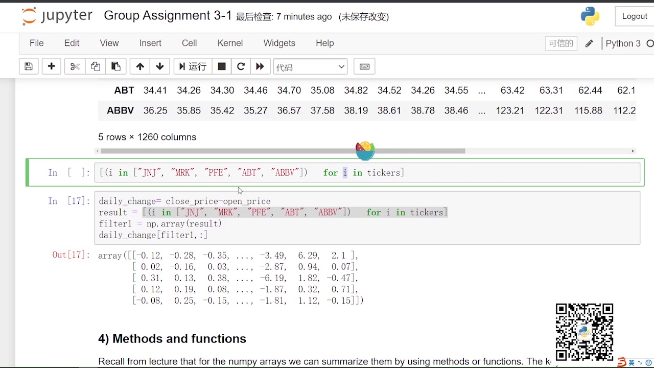Screen dimensions: 654x368
Task: Interrupt the kernel with stop icon
Action: (x=222, y=66)
